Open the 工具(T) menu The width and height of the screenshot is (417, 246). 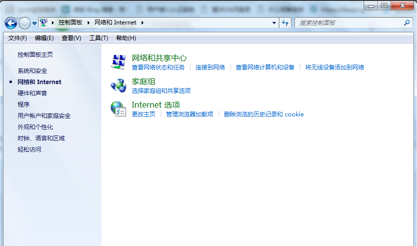pyautogui.click(x=98, y=38)
